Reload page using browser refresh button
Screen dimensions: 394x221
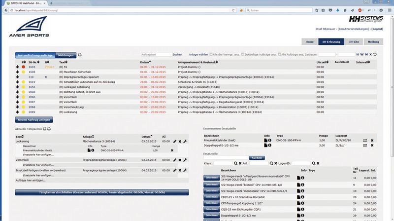(x=233, y=10)
